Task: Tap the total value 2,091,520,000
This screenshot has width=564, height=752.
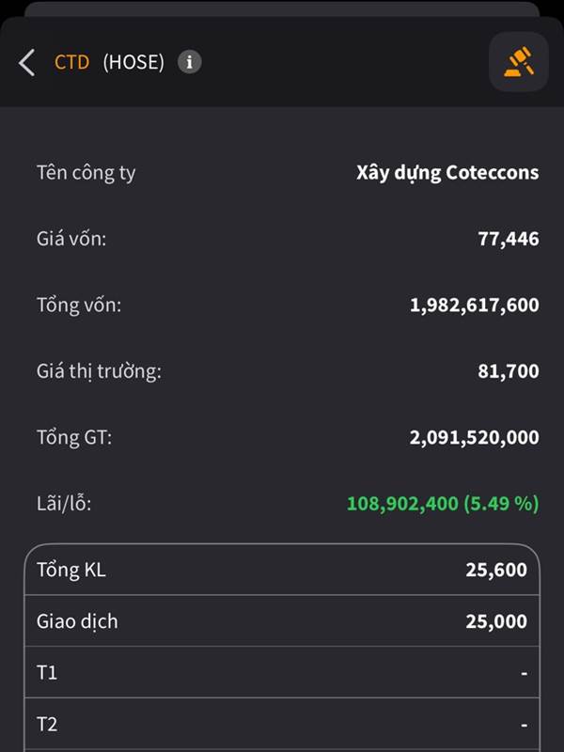Action: click(x=475, y=437)
